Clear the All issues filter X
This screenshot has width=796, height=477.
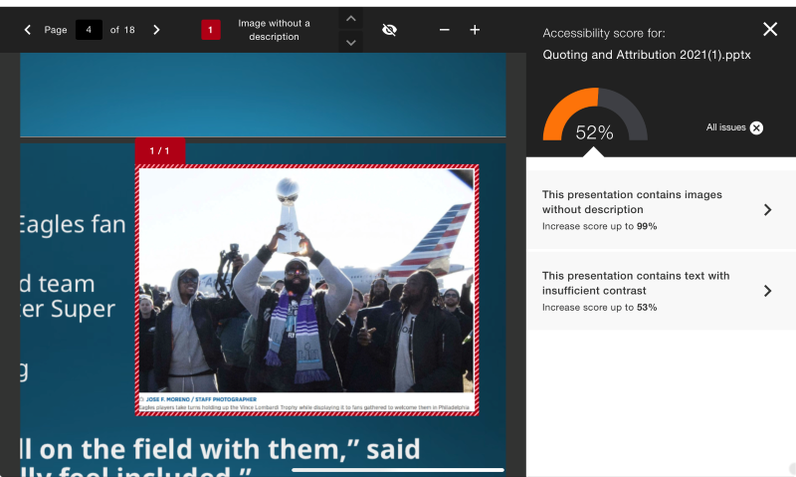click(x=756, y=127)
